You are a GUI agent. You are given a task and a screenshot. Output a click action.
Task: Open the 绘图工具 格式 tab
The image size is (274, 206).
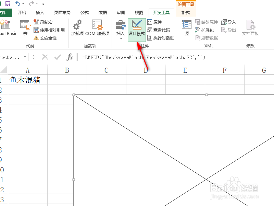pyautogui.click(x=185, y=12)
